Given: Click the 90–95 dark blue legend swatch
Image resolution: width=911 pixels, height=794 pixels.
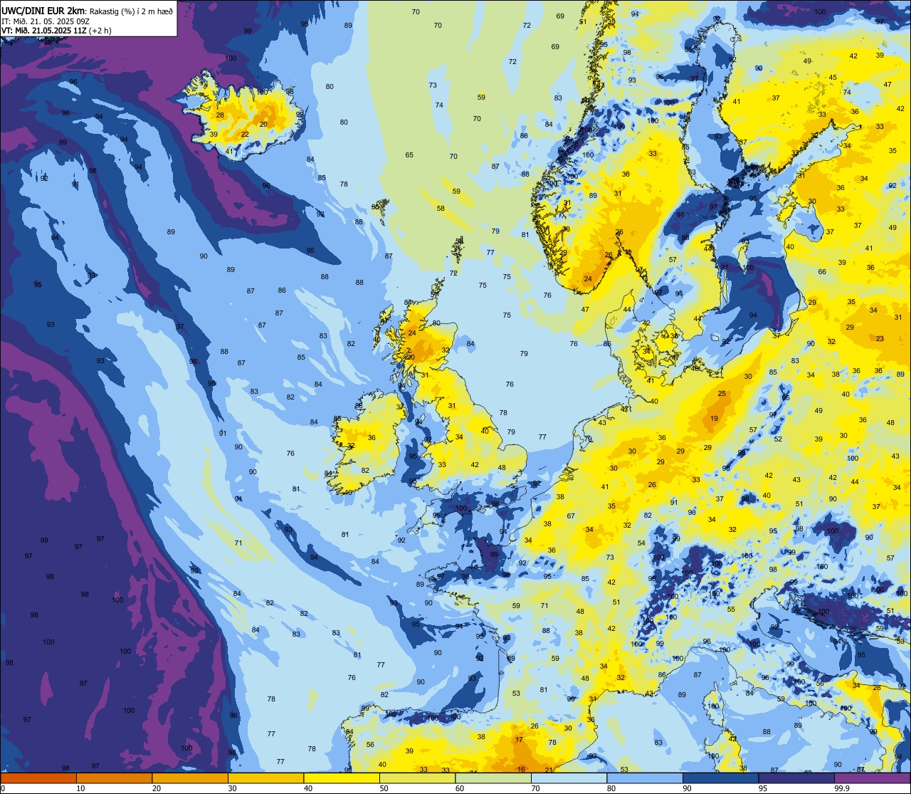Looking at the screenshot, I should click(x=720, y=778).
